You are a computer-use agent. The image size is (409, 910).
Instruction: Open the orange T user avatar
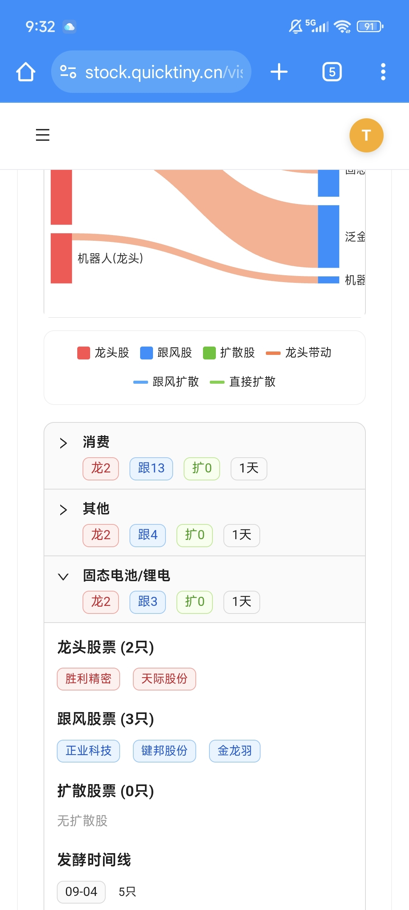(x=366, y=135)
